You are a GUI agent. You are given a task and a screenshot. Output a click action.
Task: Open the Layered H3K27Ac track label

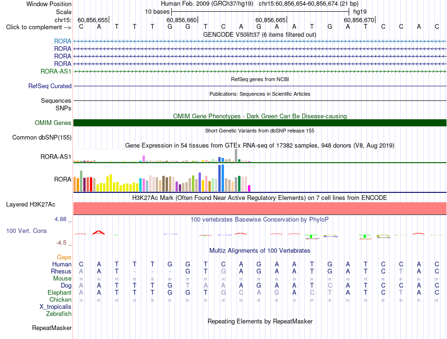pos(31,205)
